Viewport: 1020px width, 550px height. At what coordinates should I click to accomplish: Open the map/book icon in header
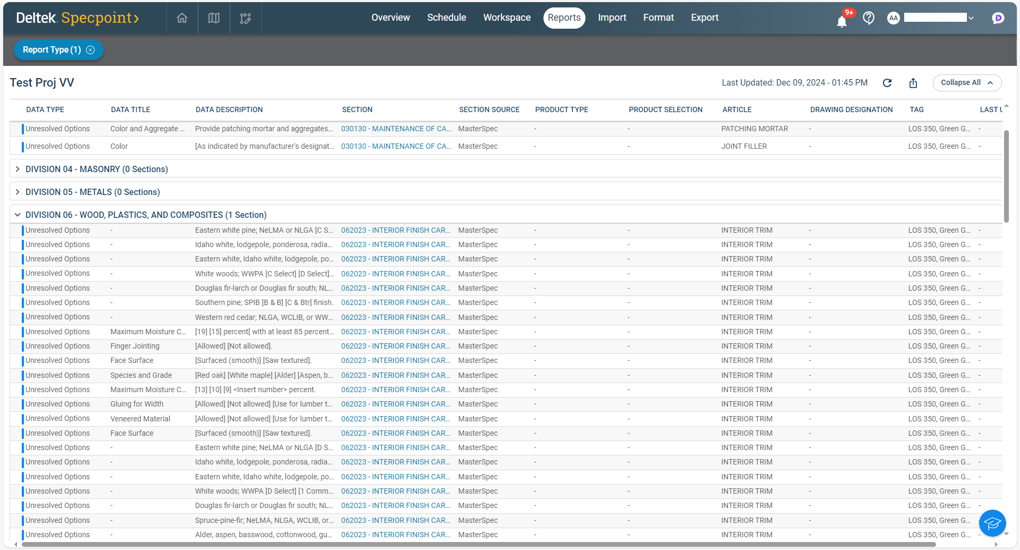coord(214,18)
